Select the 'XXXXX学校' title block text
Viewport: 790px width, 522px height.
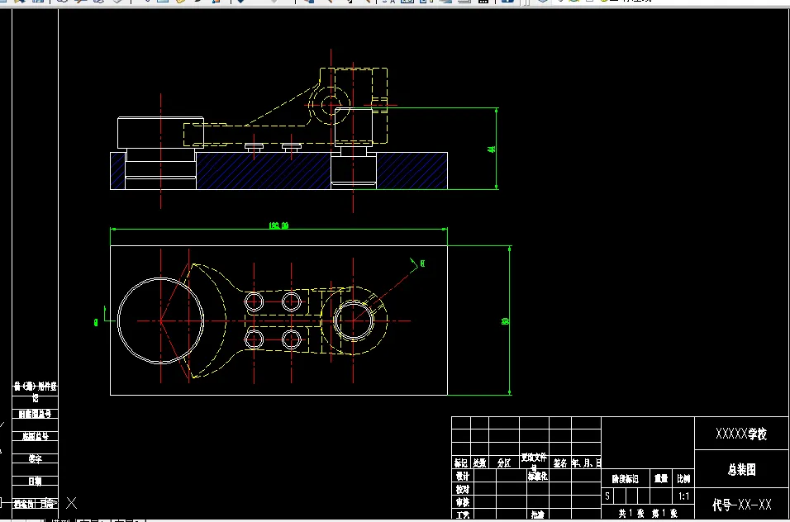pos(741,434)
